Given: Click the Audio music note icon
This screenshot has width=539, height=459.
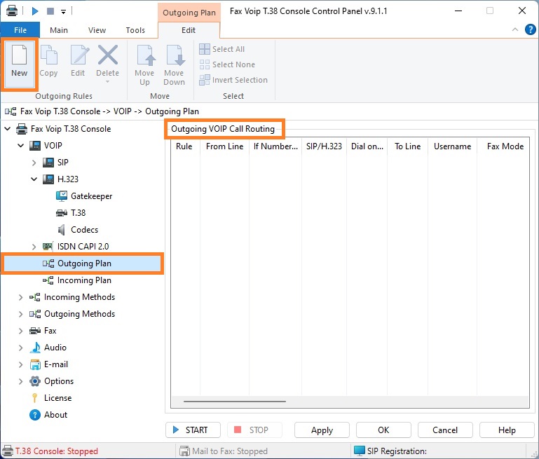Looking at the screenshot, I should [x=35, y=348].
